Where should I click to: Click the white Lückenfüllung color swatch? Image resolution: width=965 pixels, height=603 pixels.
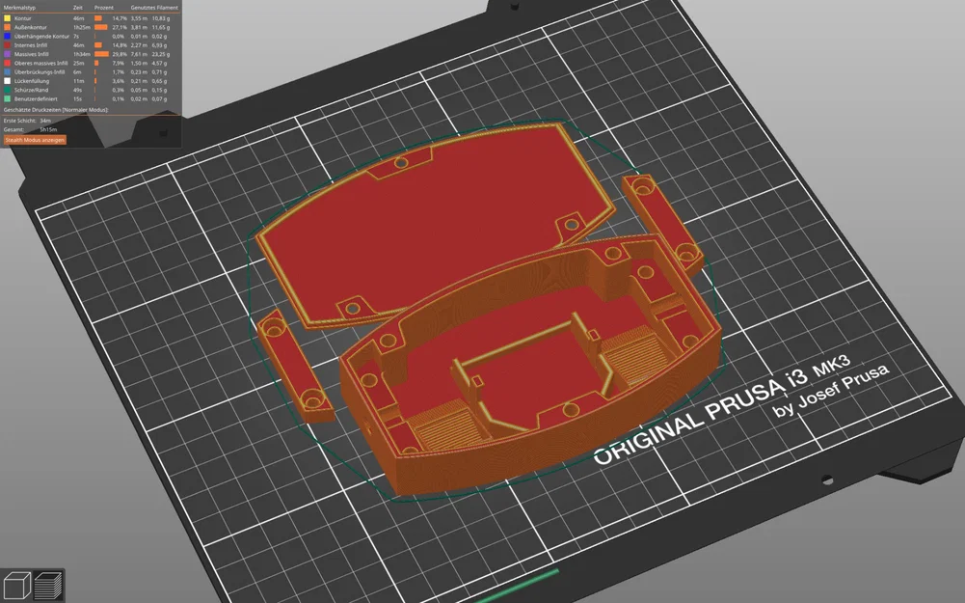(x=8, y=81)
